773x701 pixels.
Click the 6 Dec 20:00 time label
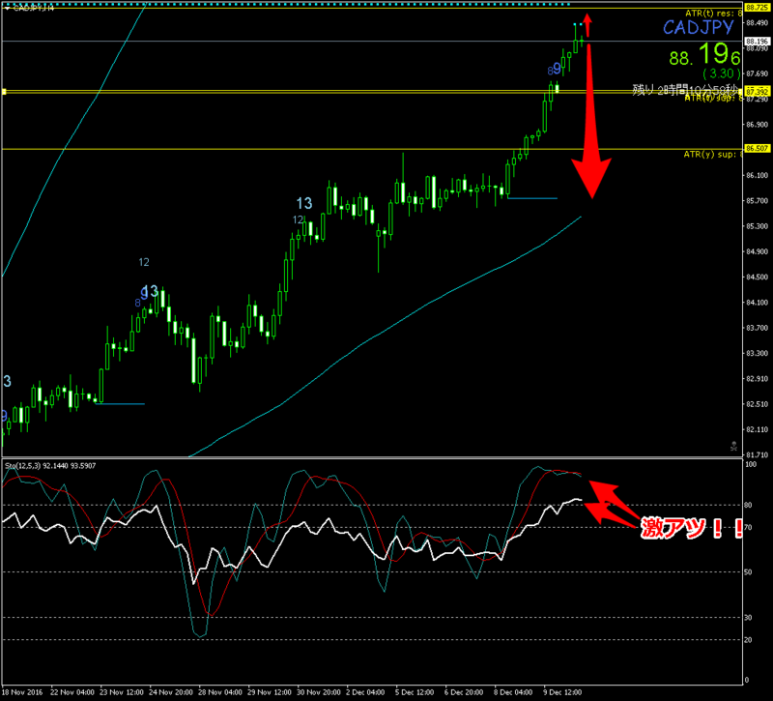click(x=465, y=692)
